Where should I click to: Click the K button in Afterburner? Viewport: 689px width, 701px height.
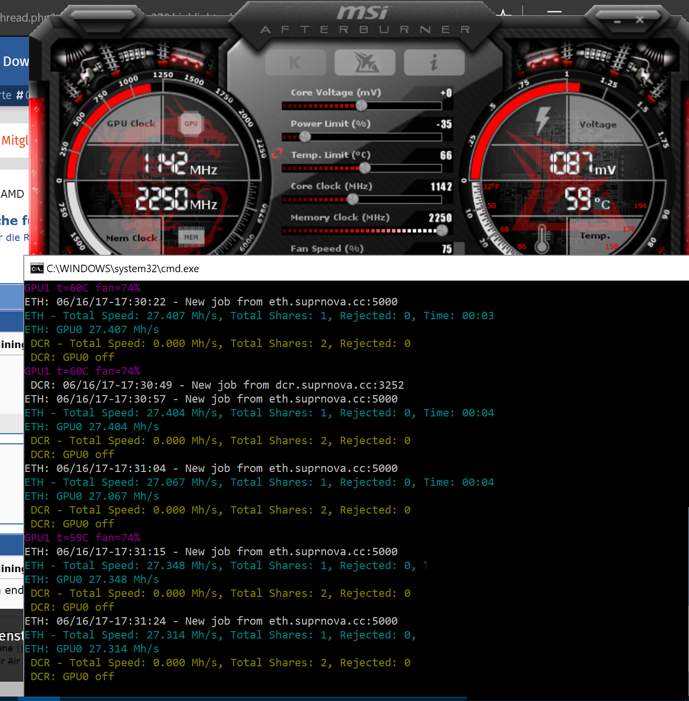295,62
